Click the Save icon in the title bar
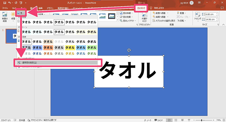Image resolution: width=226 pixels, height=122 pixels. 5,2
